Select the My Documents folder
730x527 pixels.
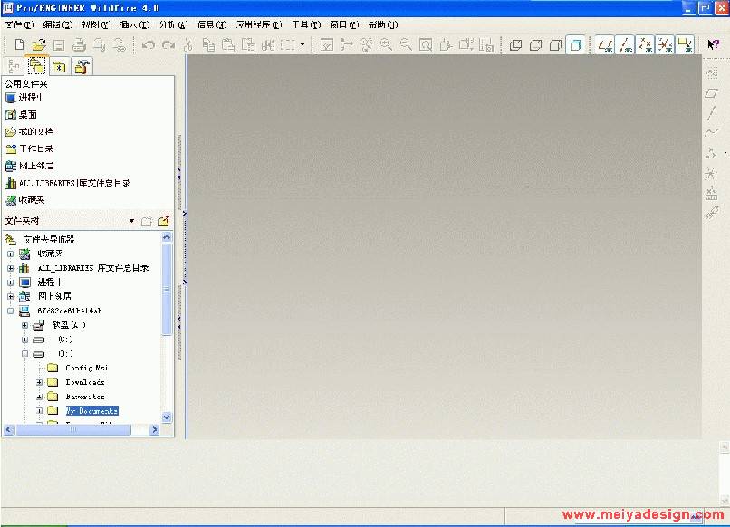91,411
